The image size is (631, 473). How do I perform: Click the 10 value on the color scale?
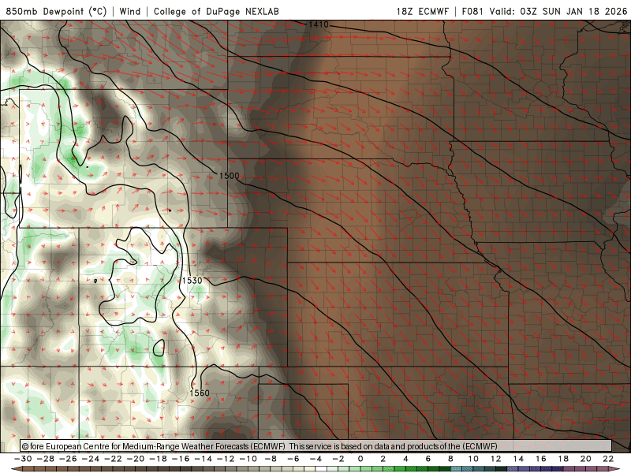473,459
